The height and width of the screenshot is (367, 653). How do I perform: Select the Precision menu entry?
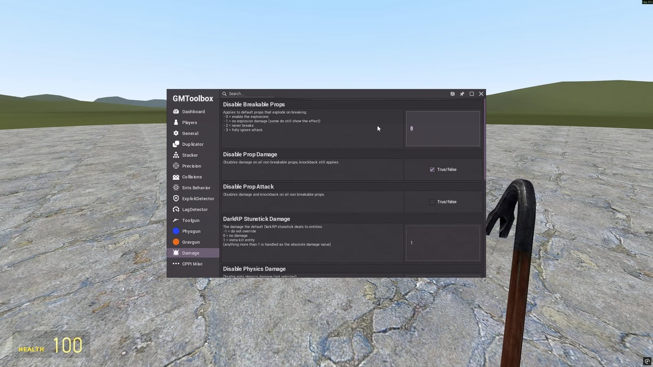tap(193, 166)
